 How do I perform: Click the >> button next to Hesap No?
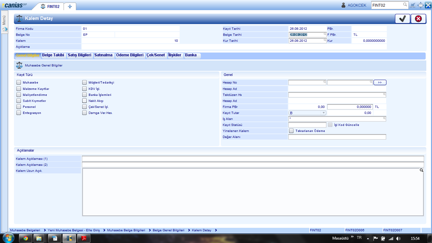click(x=380, y=82)
